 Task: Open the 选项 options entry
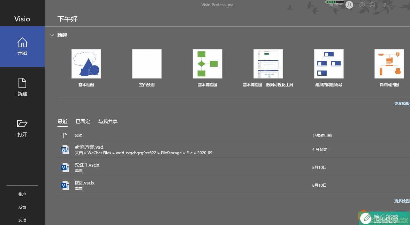pos(22,221)
